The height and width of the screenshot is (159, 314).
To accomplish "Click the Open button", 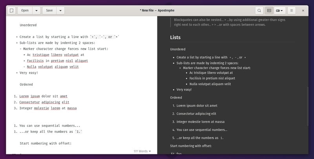I will (x=25, y=11).
